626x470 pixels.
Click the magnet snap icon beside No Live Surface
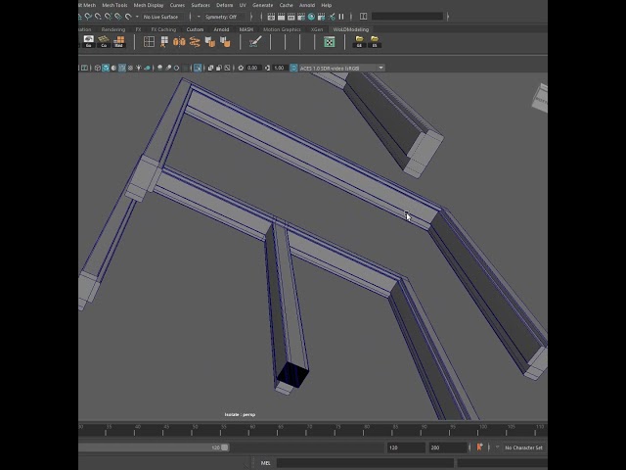pos(128,17)
